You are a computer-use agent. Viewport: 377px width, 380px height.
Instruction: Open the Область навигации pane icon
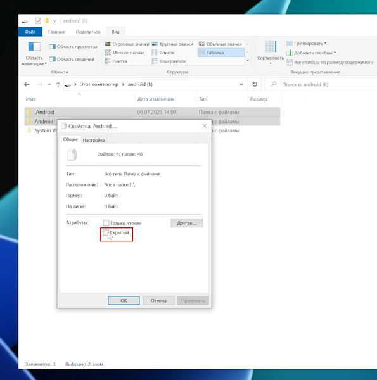(34, 46)
